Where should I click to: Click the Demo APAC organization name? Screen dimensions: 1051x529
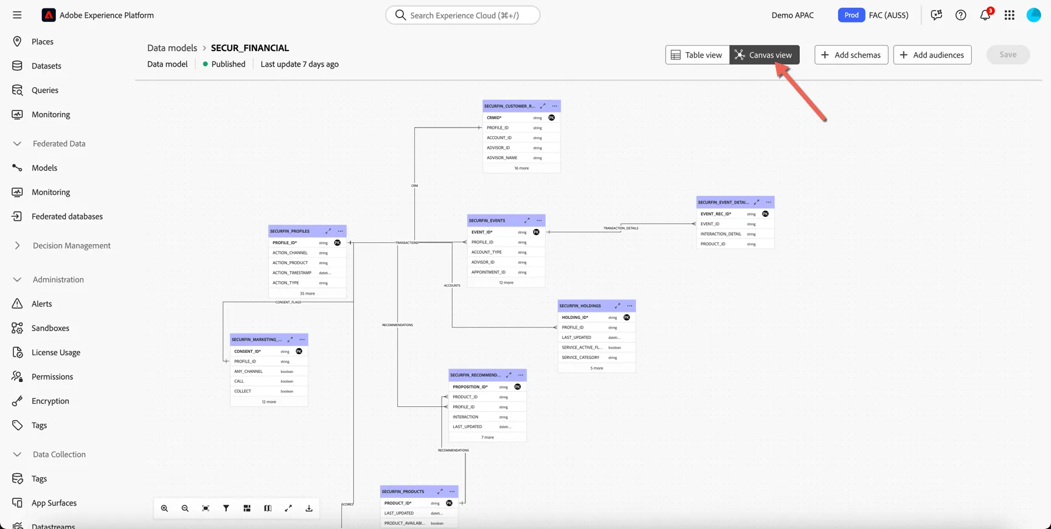793,15
